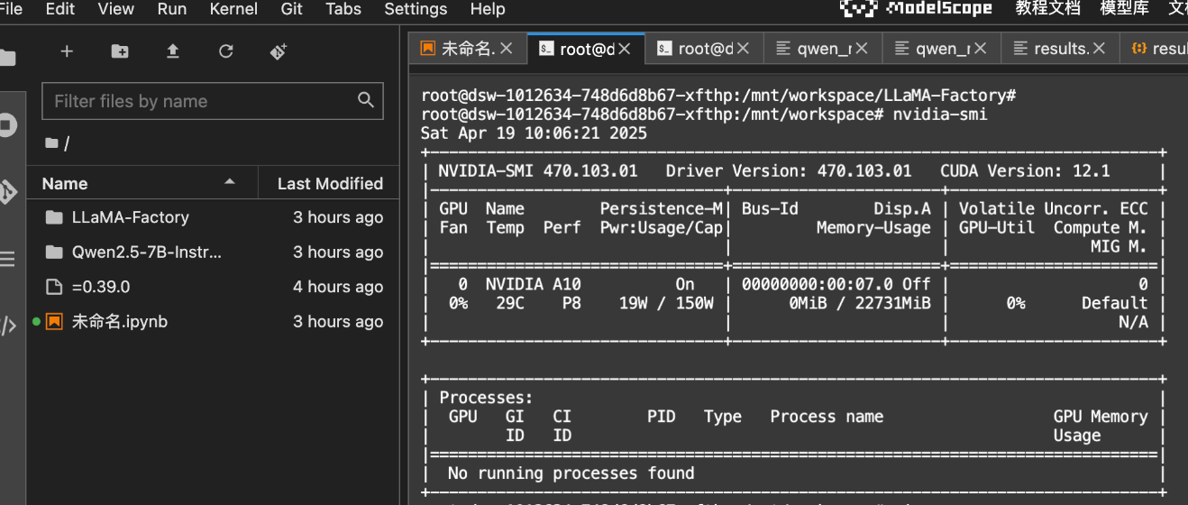Image resolution: width=1188 pixels, height=505 pixels.
Task: Close the second root@d terminal tab
Action: click(743, 49)
